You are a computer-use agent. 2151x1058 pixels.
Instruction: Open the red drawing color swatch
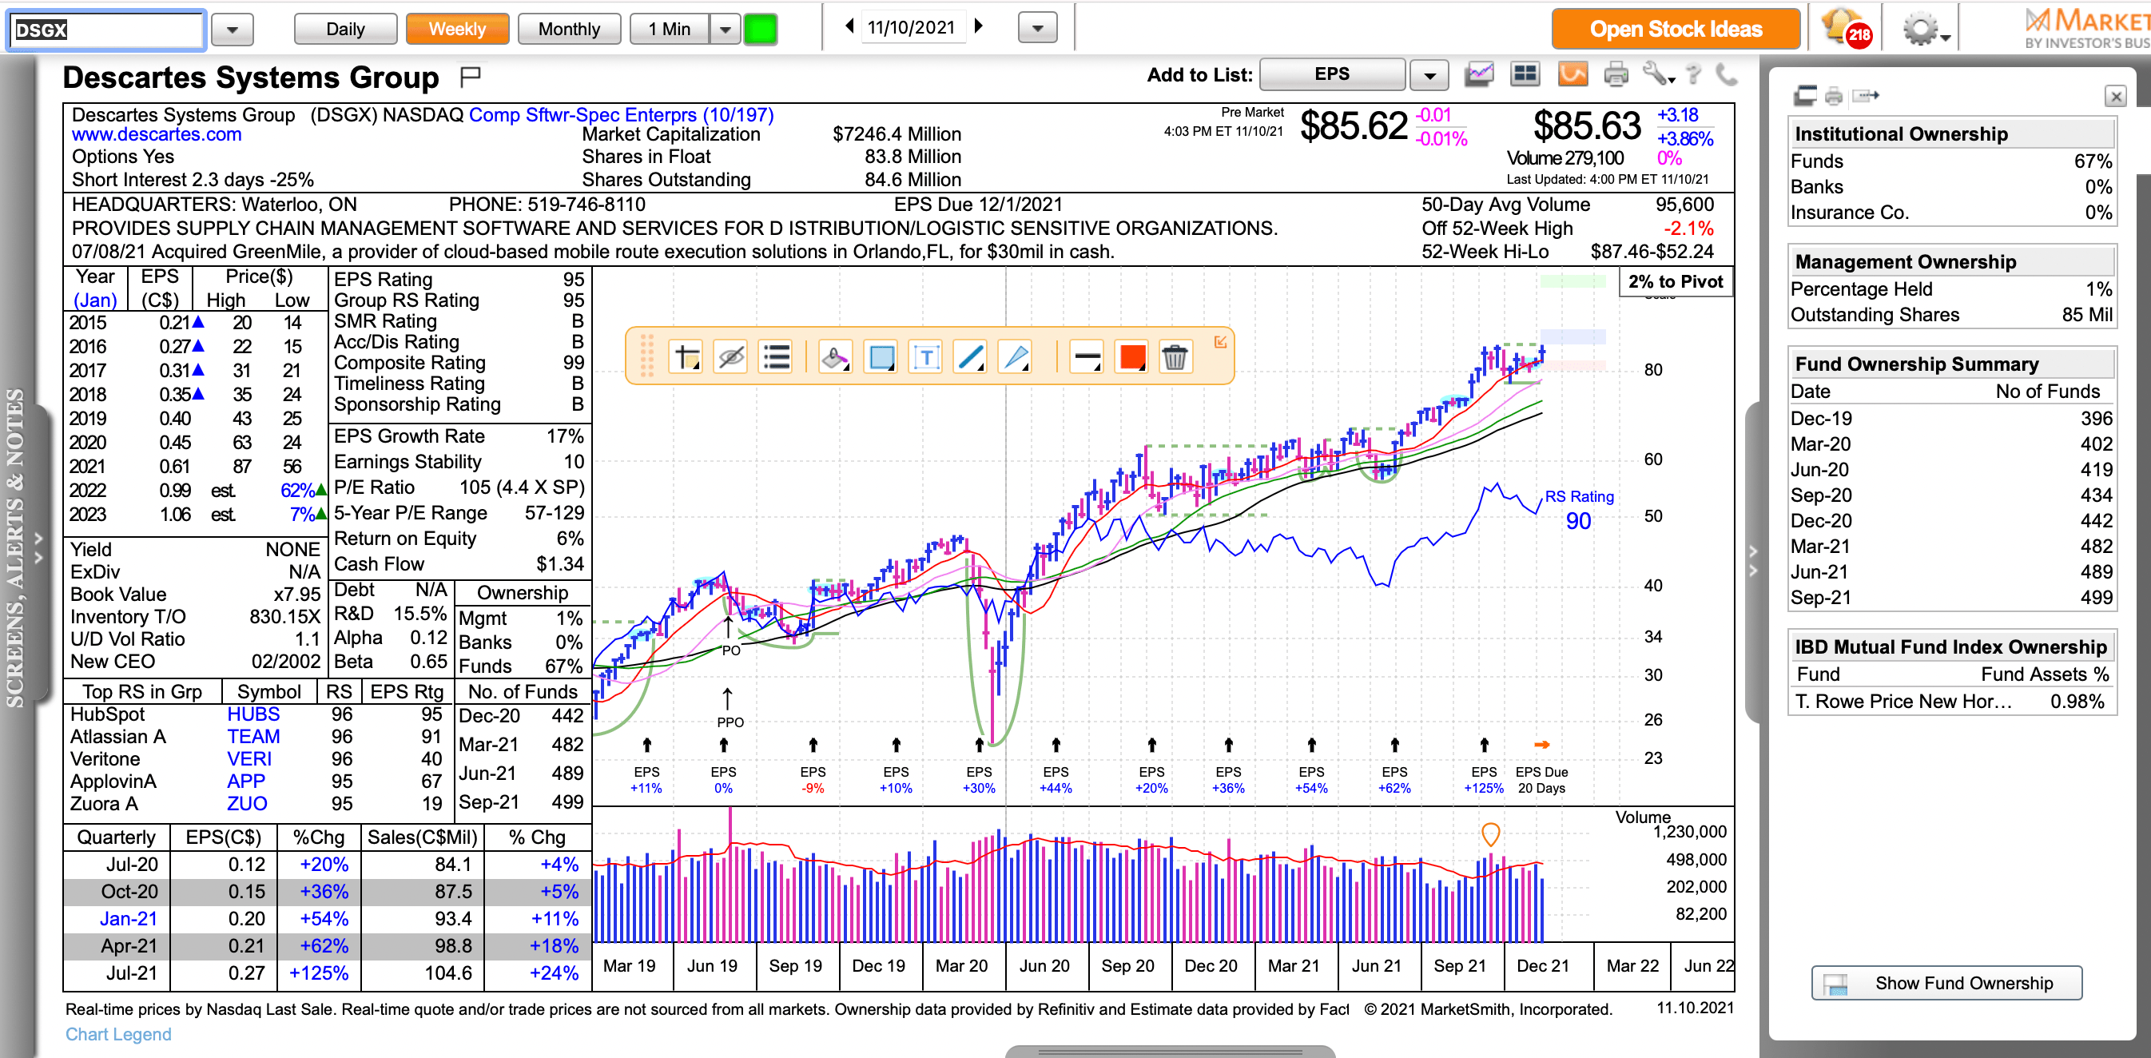(1131, 357)
